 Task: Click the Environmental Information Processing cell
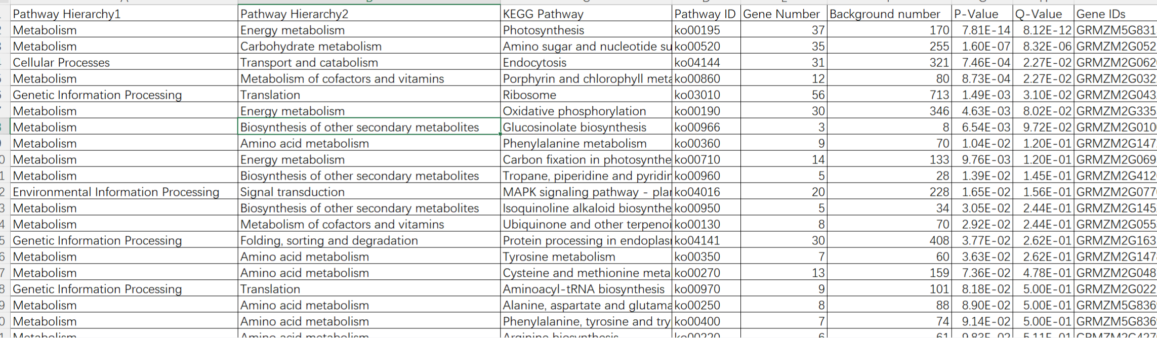click(123, 192)
